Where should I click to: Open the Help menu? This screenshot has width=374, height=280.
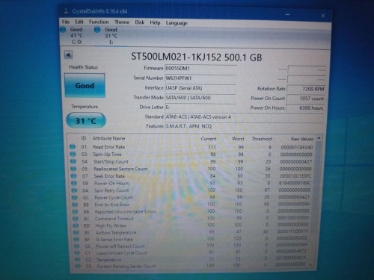(x=155, y=22)
